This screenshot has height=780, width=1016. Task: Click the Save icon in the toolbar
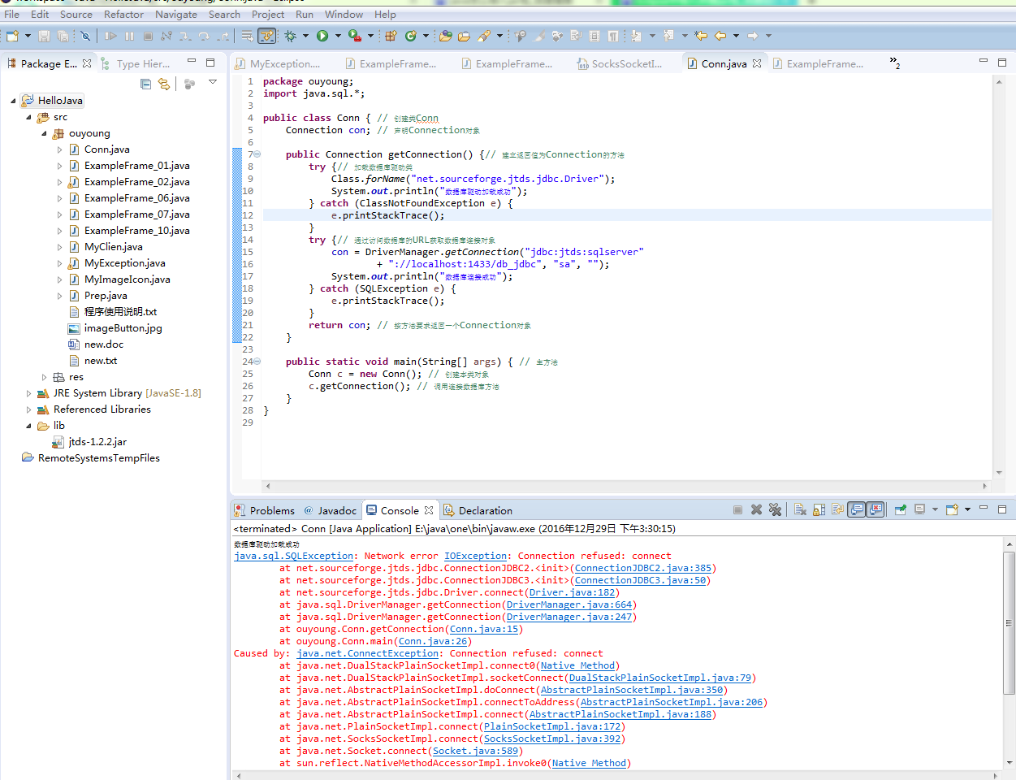[44, 36]
